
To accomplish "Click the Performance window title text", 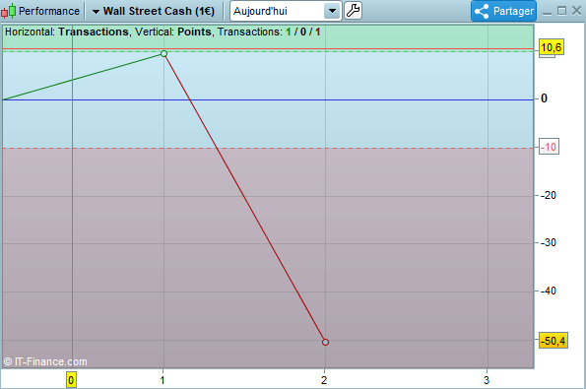I will pos(49,11).
